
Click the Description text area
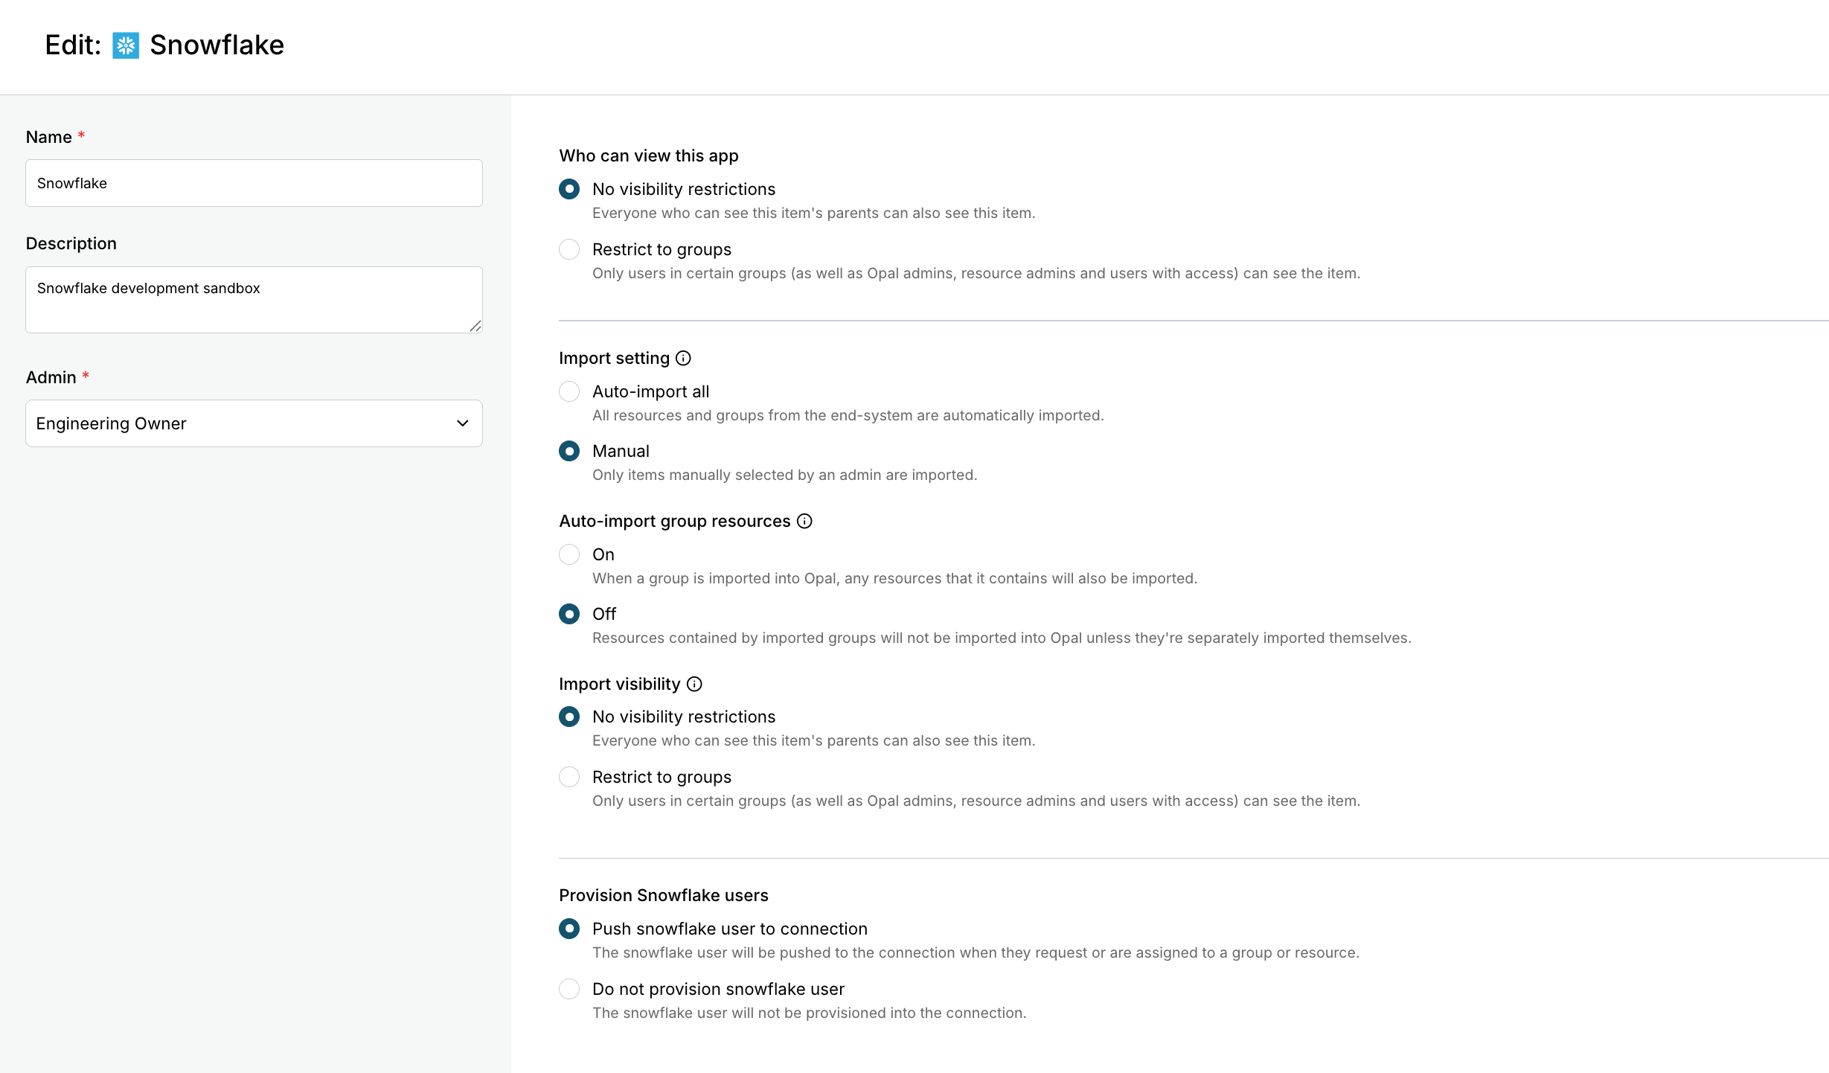point(254,300)
